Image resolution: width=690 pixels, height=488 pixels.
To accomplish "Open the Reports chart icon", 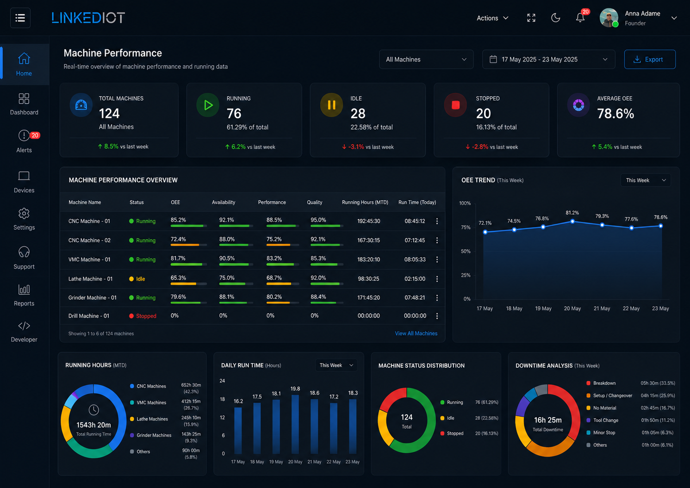I will tap(24, 290).
